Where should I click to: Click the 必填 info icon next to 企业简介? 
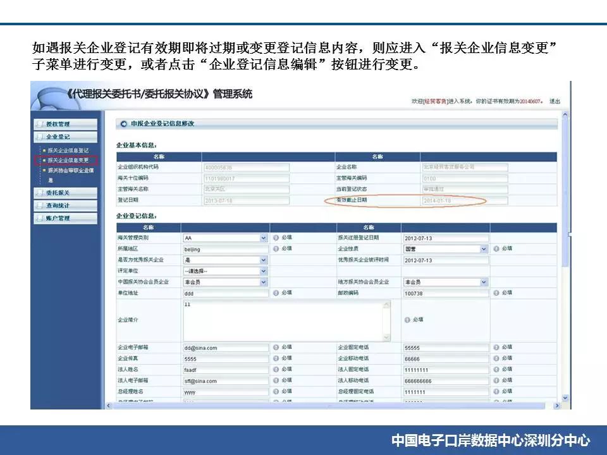(x=407, y=320)
